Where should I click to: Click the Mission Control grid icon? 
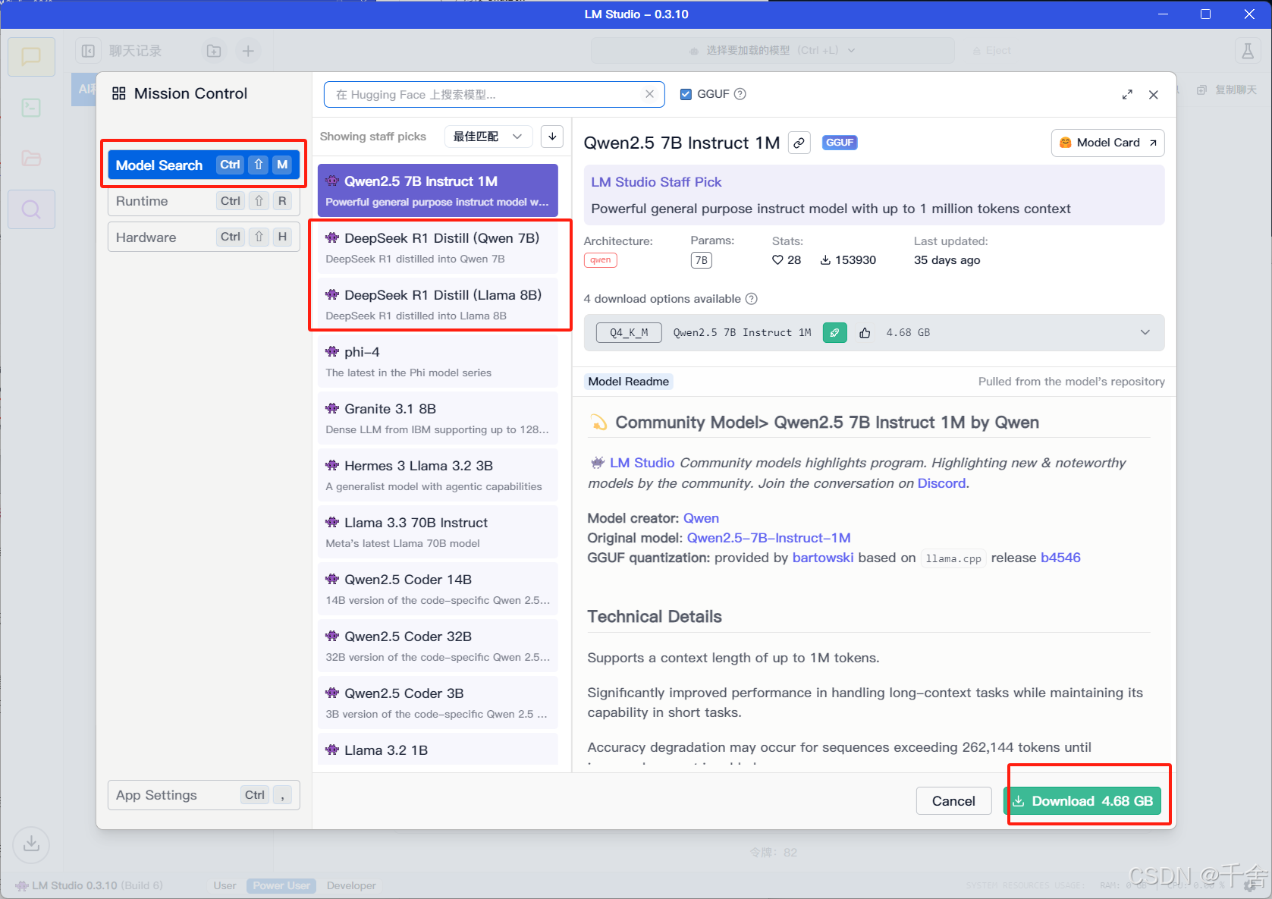tap(119, 94)
